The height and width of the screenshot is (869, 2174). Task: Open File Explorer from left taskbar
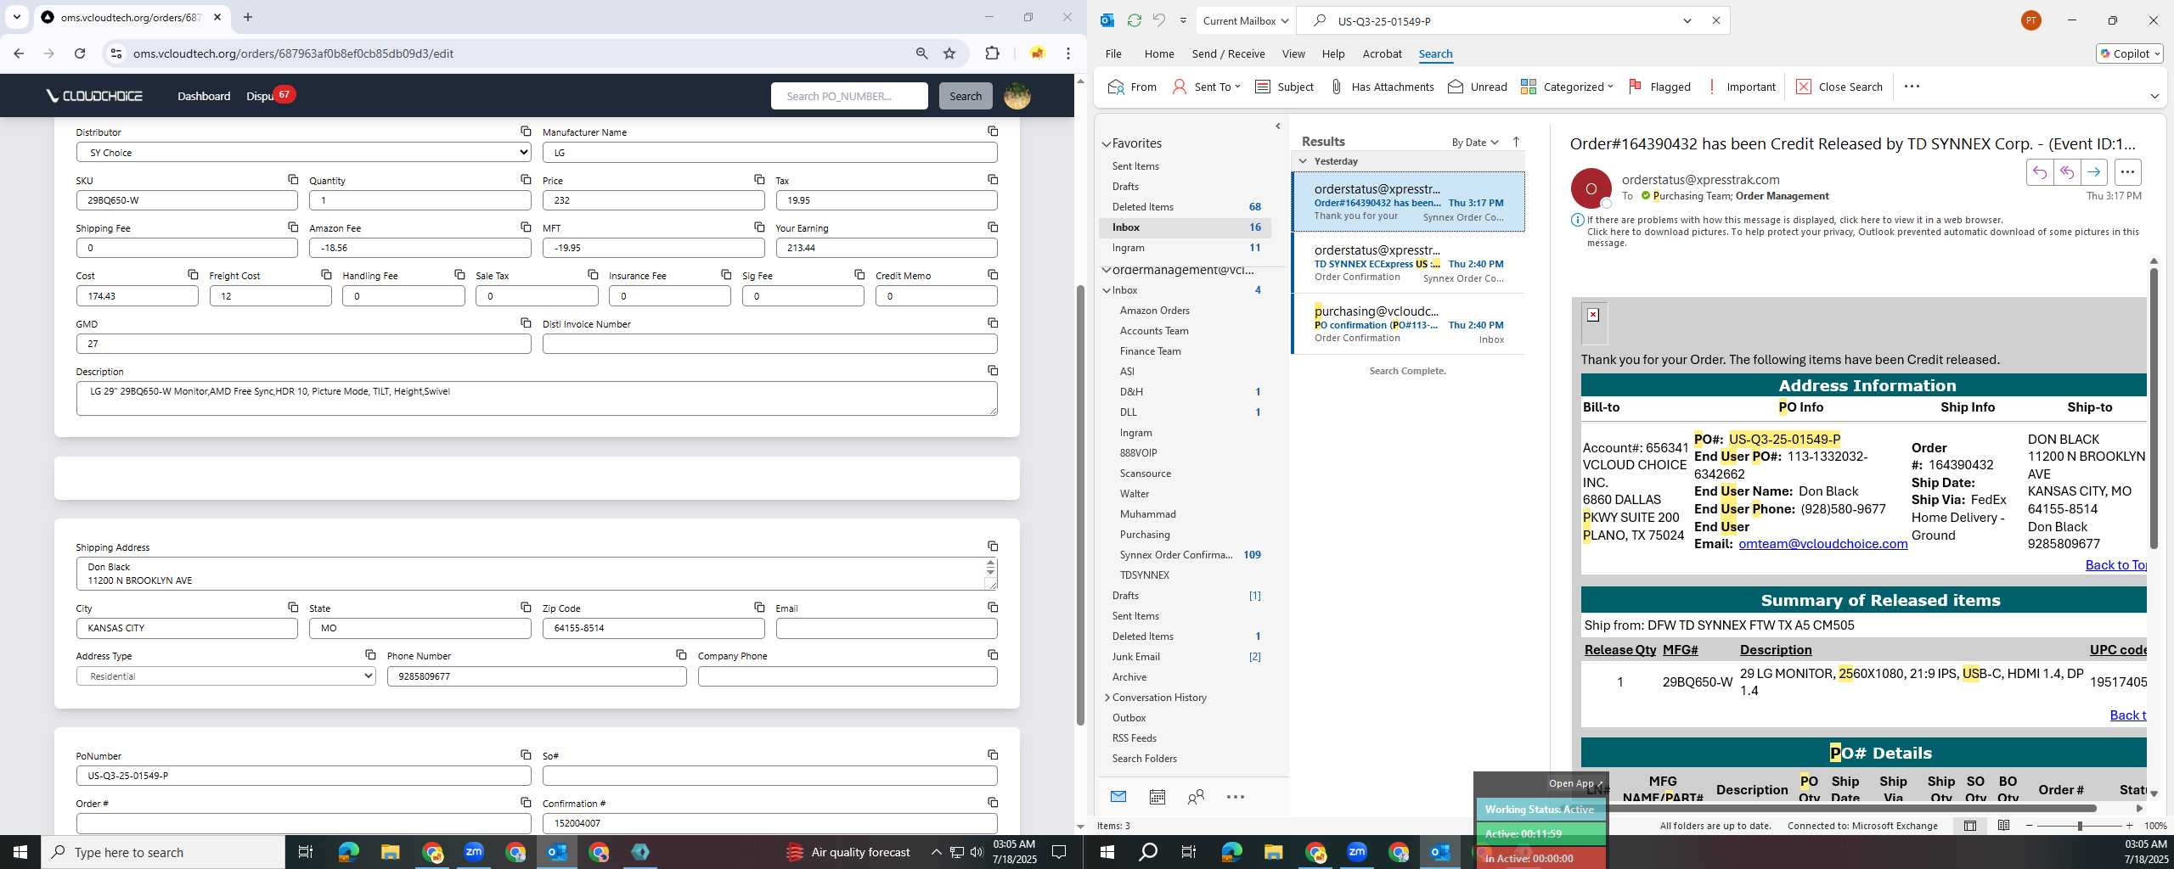tap(390, 852)
